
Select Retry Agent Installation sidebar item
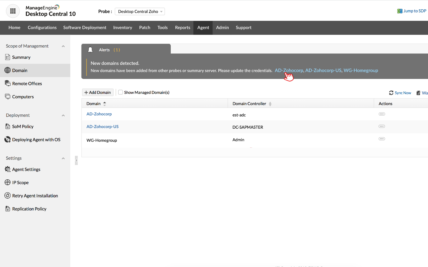35,196
